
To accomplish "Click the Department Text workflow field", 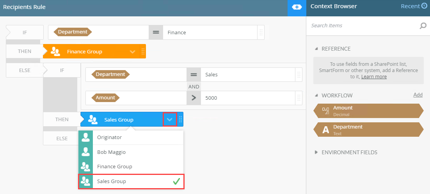I will (x=368, y=129).
